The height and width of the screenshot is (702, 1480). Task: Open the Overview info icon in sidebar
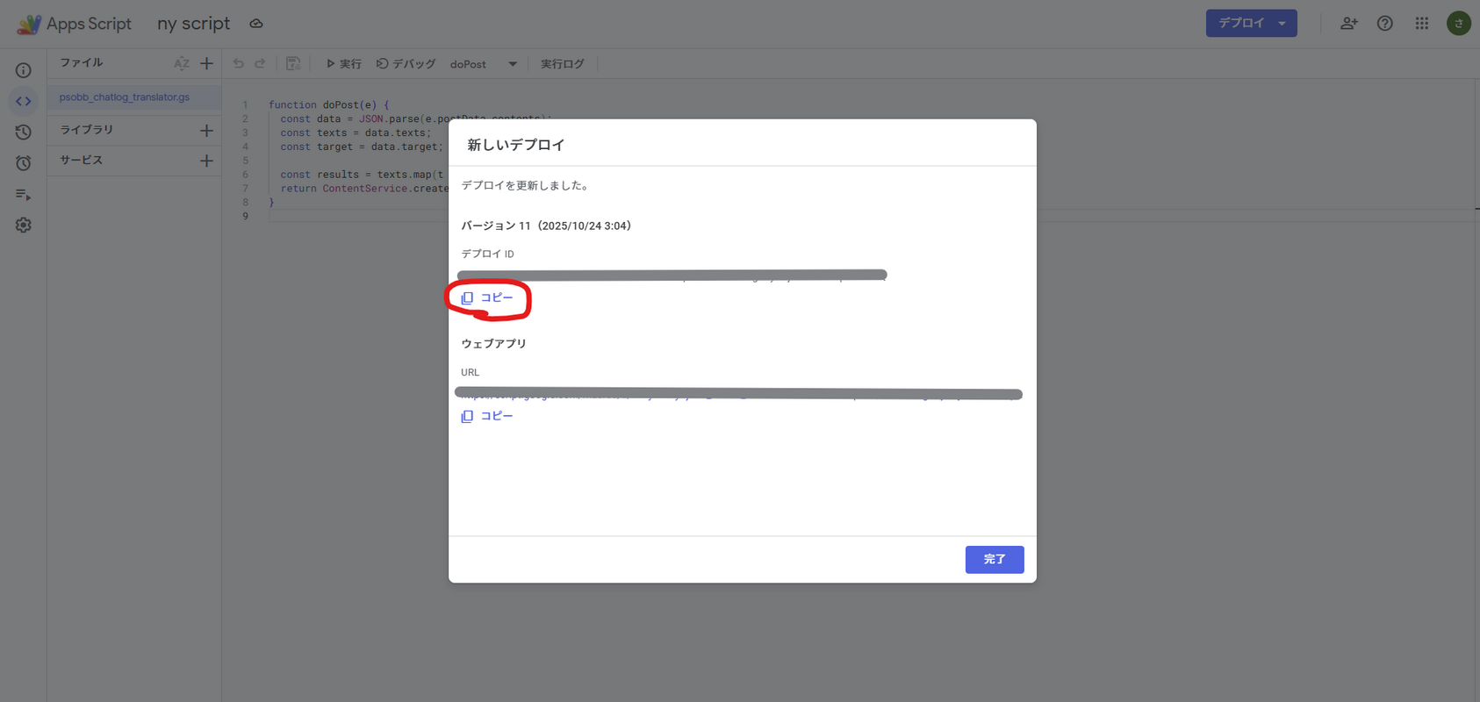(x=24, y=70)
